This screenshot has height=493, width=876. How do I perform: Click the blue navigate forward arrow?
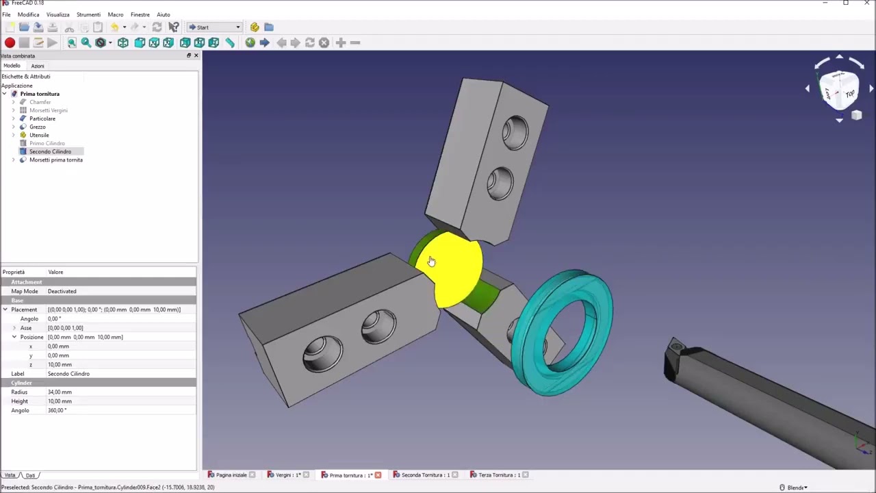point(264,42)
